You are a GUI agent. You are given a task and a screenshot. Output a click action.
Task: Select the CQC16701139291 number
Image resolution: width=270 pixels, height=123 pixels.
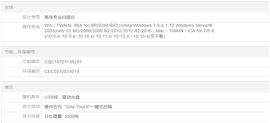coord(63,62)
